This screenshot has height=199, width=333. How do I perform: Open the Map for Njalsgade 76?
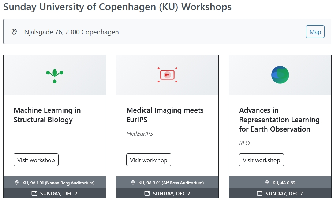click(315, 32)
